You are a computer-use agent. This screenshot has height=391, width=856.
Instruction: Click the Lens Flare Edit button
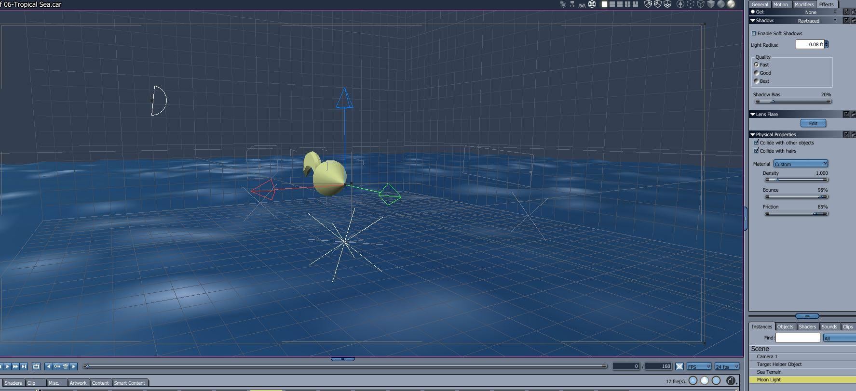point(813,123)
